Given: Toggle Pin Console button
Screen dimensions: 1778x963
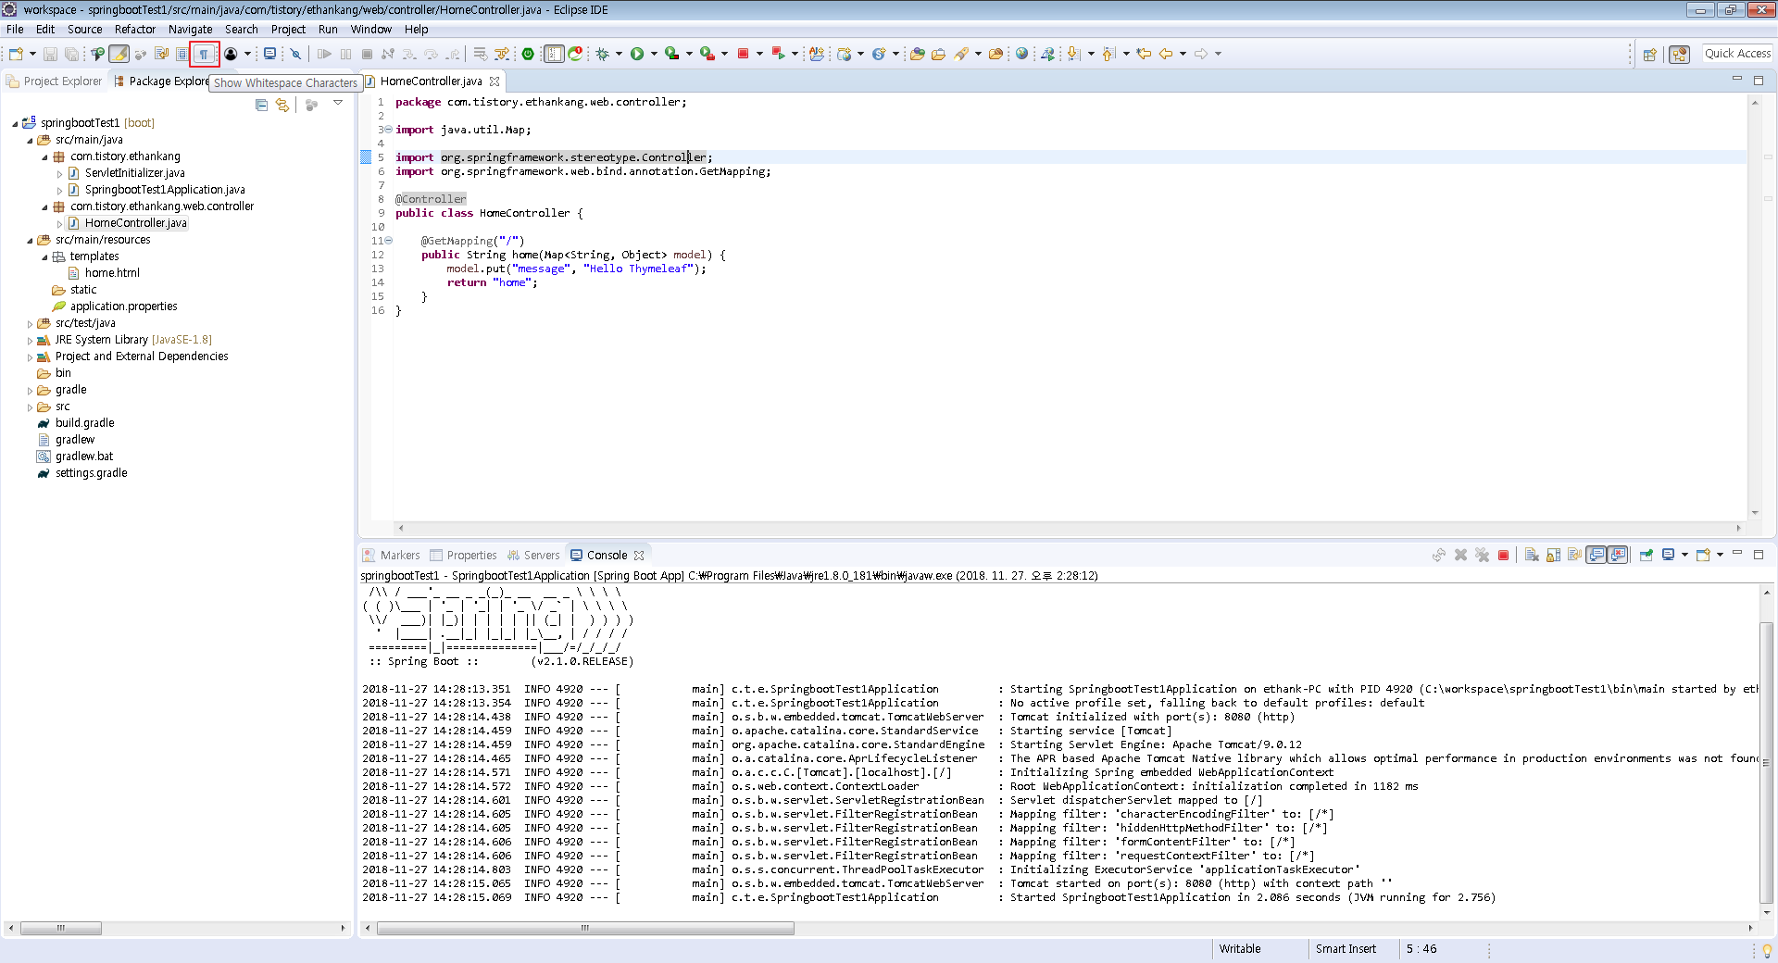Looking at the screenshot, I should (1647, 556).
